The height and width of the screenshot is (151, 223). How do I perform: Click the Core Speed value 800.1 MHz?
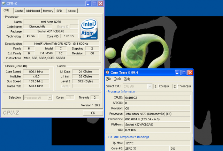coord(36,71)
